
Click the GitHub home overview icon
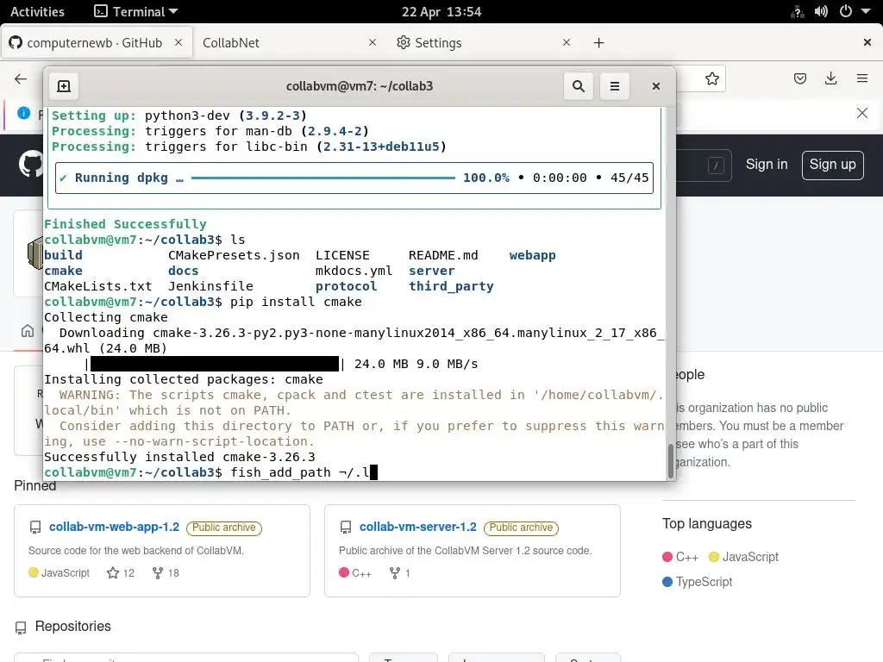point(28,331)
